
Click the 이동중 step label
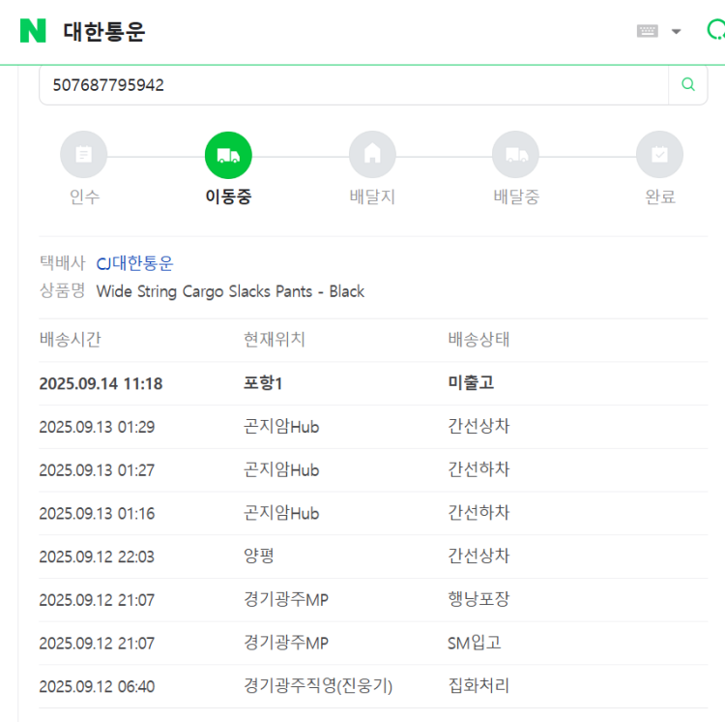pyautogui.click(x=228, y=196)
